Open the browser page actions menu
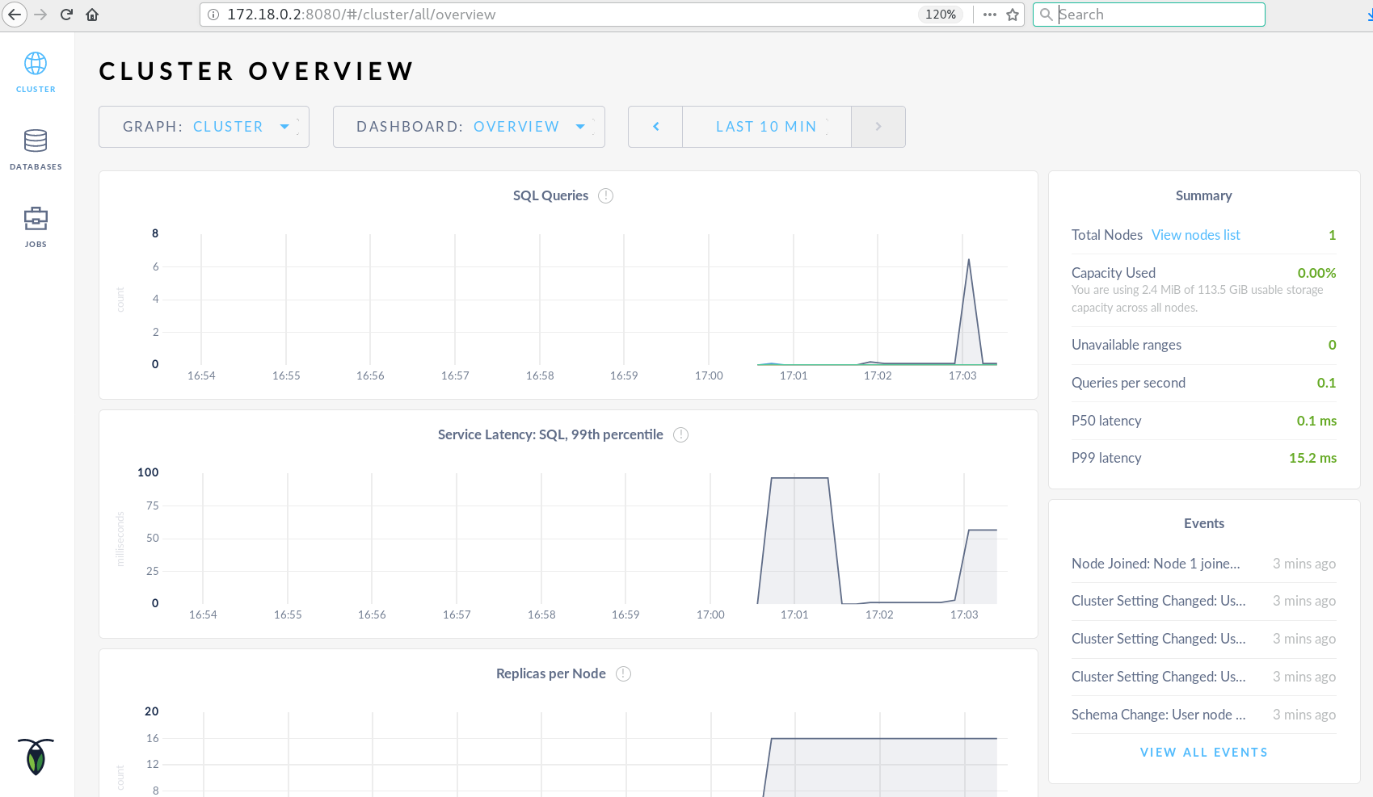The height and width of the screenshot is (797, 1373). point(990,15)
